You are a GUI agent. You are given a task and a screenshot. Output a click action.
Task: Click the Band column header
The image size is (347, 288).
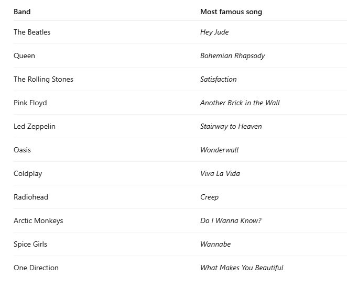point(22,12)
